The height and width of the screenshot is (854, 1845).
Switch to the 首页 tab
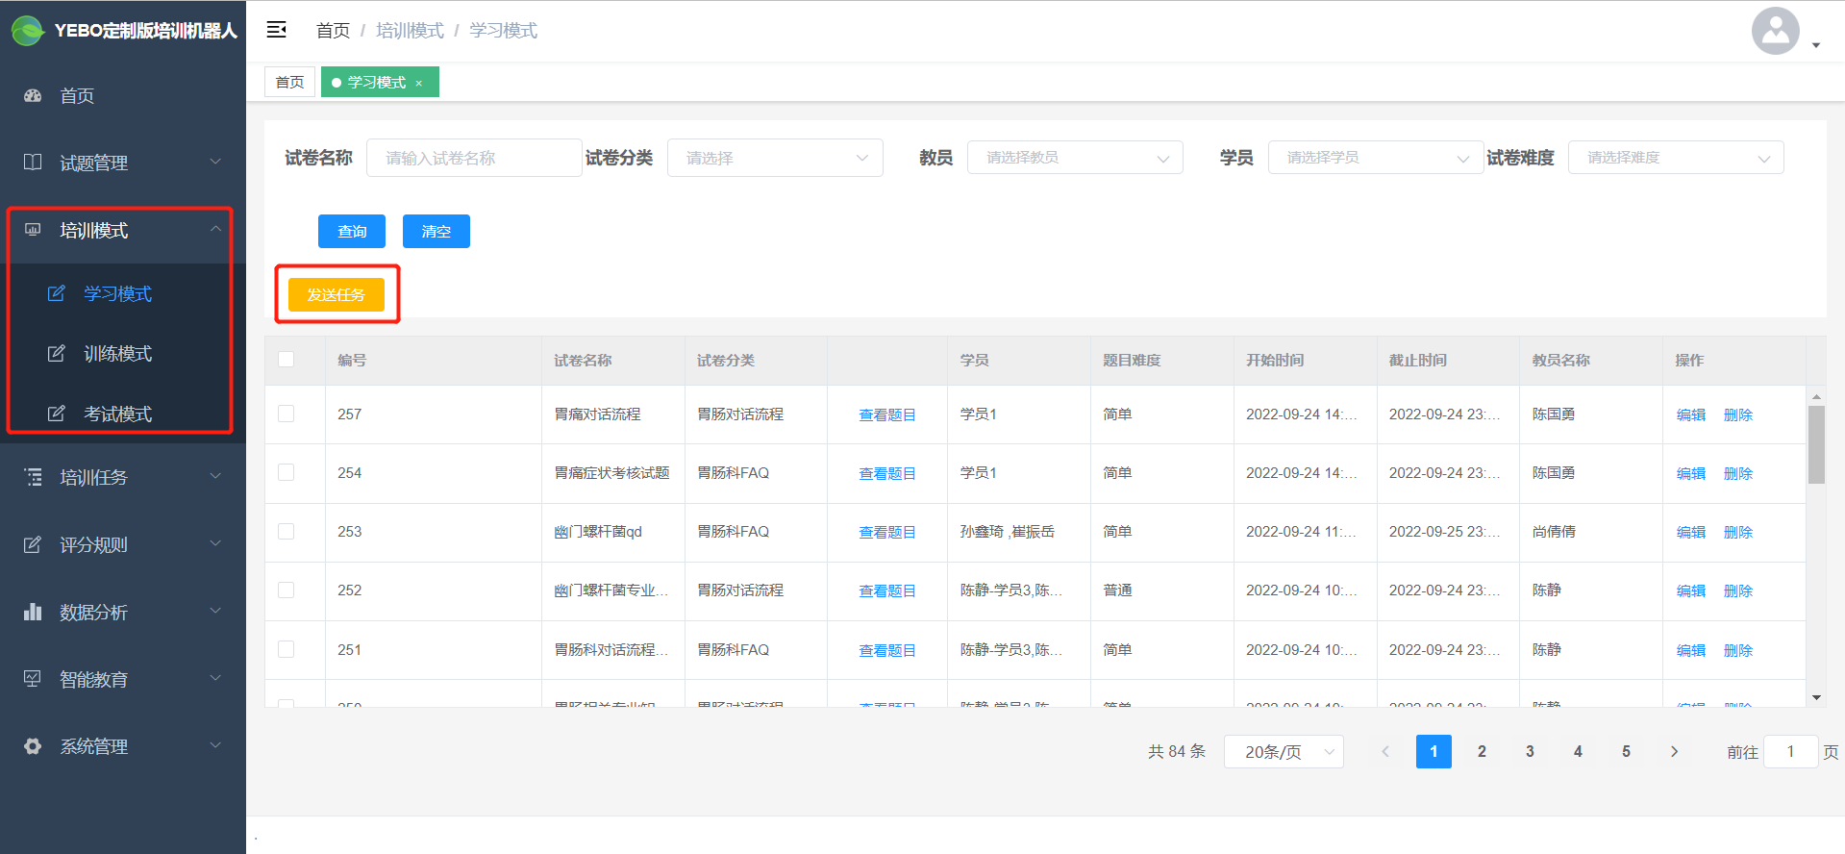click(289, 83)
